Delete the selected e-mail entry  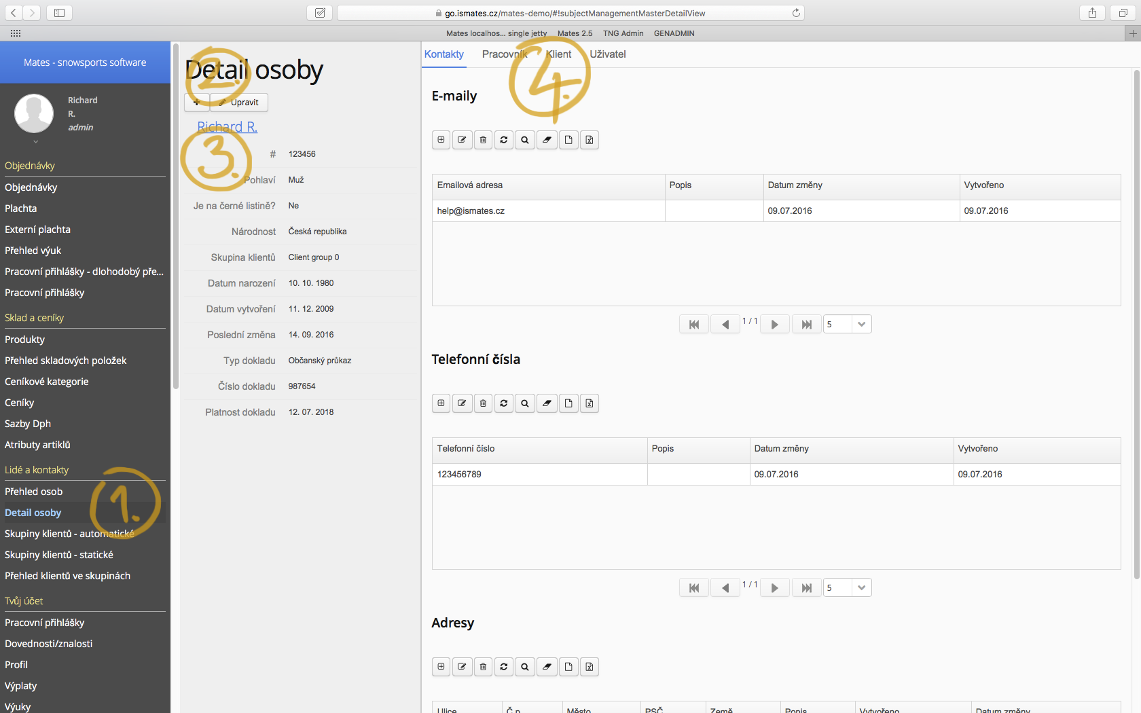point(483,140)
